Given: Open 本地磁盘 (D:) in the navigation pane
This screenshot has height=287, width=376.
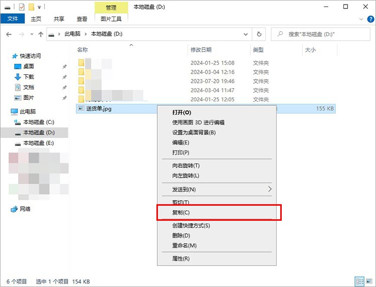Looking at the screenshot, I should coord(39,132).
